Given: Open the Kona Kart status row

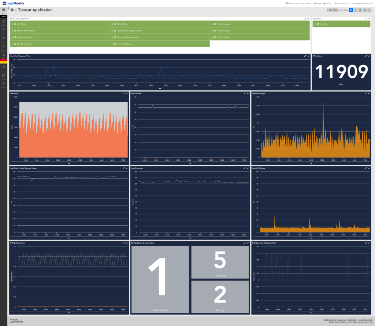Looking at the screenshot, I should 341,24.
